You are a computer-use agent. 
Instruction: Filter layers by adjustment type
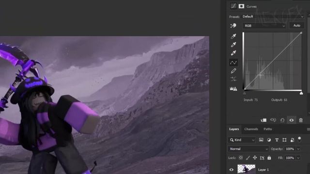(x=269, y=140)
